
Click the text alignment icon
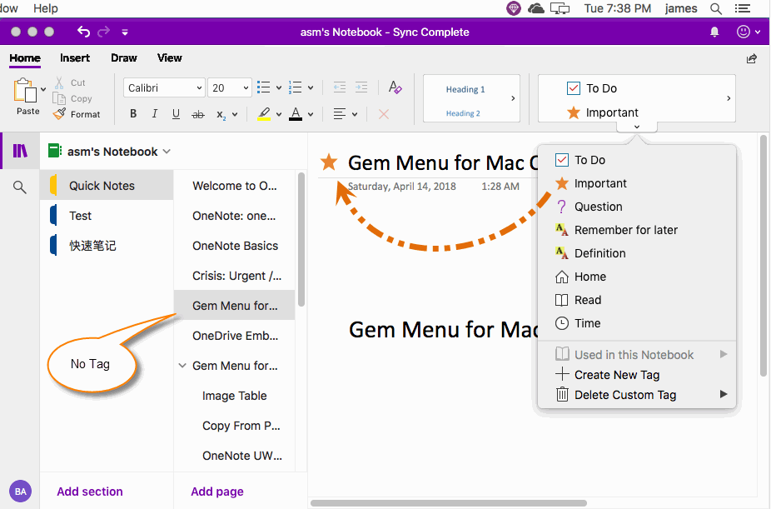tap(339, 114)
